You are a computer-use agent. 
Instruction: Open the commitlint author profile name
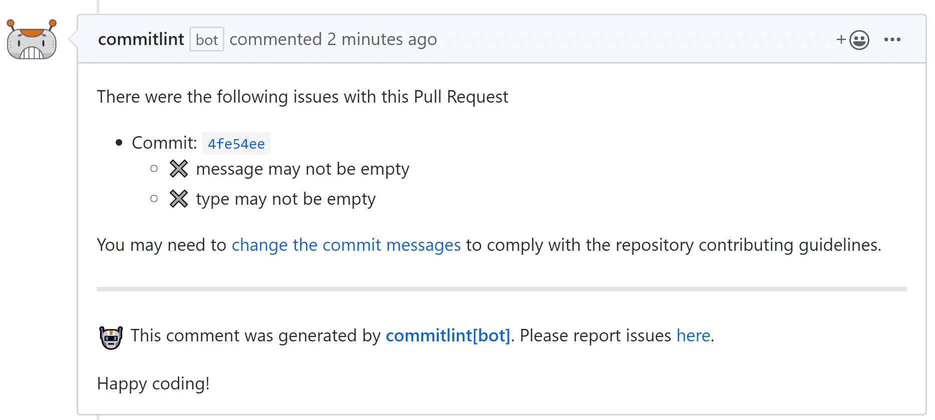click(x=141, y=39)
